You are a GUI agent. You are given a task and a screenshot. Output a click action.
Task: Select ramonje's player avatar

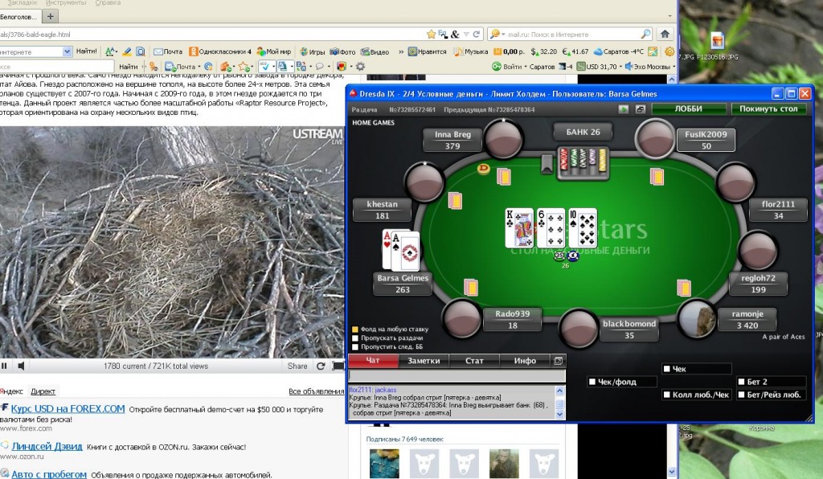tap(697, 318)
